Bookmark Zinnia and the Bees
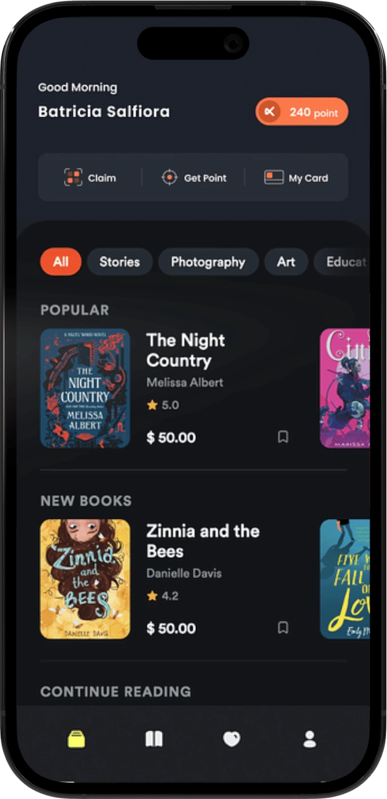 coord(283,628)
